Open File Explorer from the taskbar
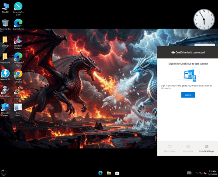 point(109,173)
